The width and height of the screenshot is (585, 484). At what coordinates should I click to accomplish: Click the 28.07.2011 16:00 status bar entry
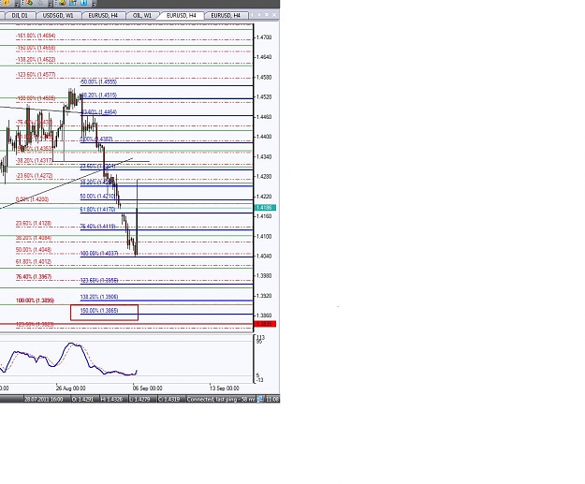click(43, 400)
